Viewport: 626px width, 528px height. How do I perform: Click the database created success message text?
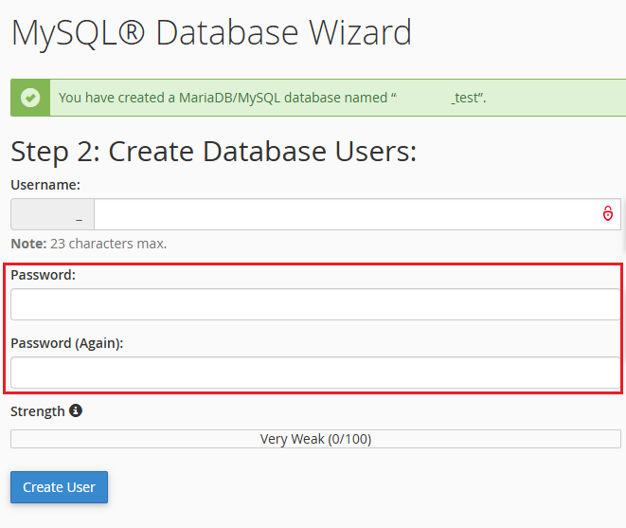click(x=273, y=98)
